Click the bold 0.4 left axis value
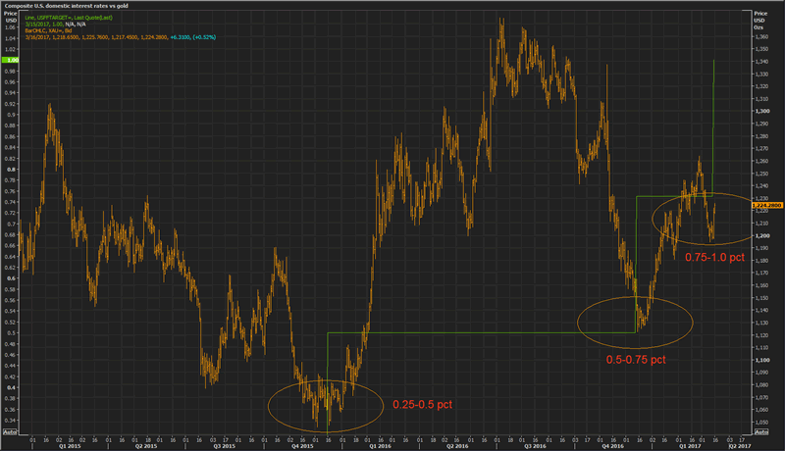This screenshot has height=451, width=785. click(11, 387)
